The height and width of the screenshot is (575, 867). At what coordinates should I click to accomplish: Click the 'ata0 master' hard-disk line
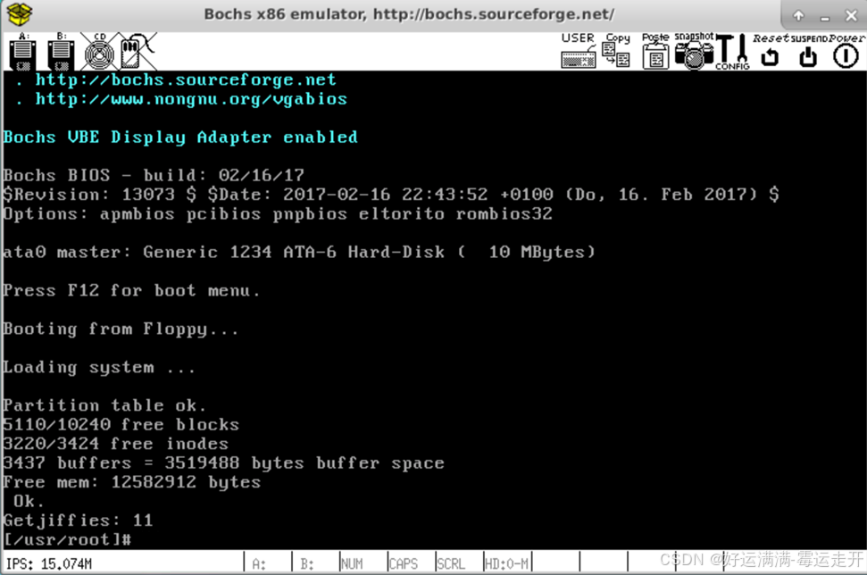pos(299,252)
